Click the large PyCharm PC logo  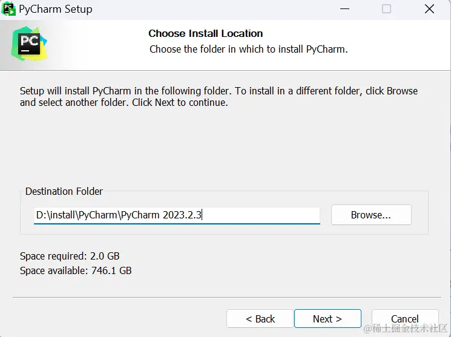29,44
